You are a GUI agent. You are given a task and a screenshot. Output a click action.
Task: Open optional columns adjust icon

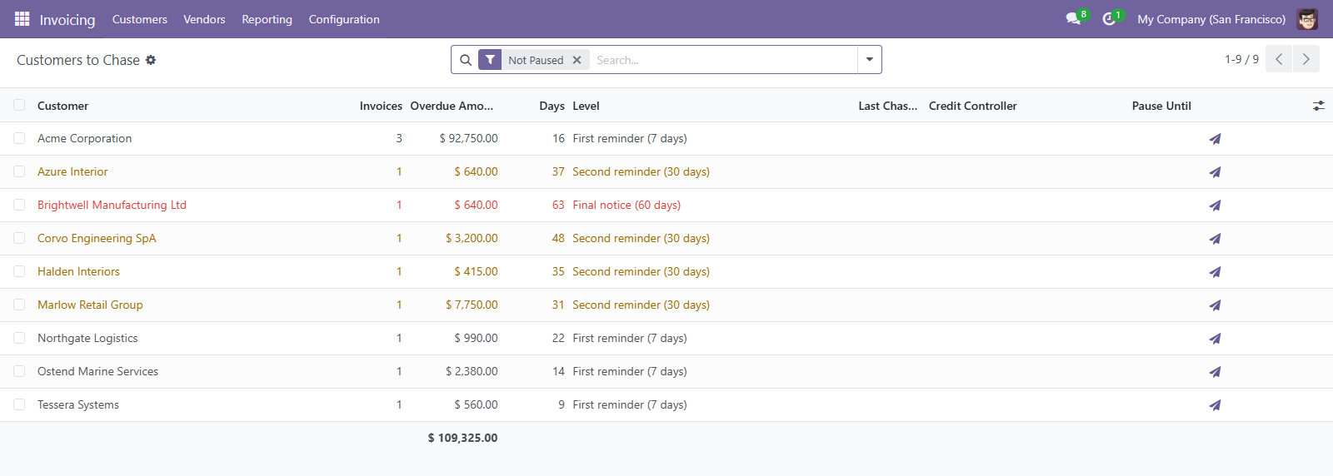(x=1318, y=106)
